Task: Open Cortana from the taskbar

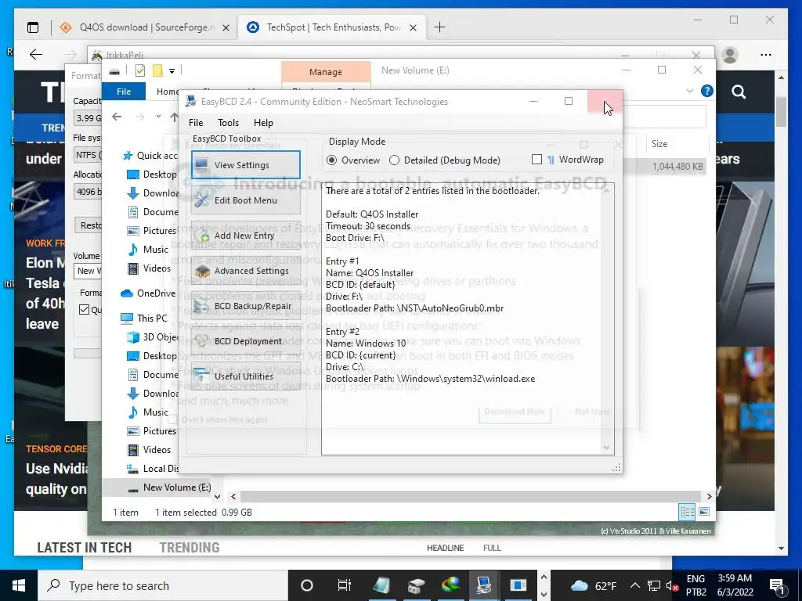Action: click(307, 585)
